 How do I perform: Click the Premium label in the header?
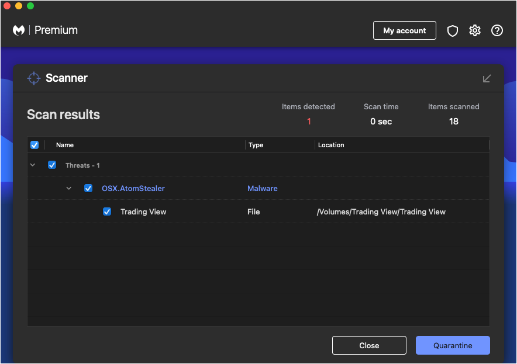pyautogui.click(x=56, y=30)
